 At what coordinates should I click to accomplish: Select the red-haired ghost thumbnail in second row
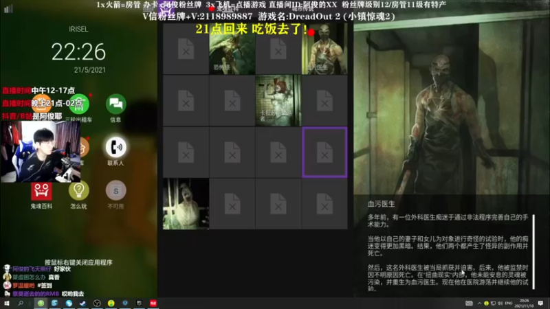coord(278,100)
